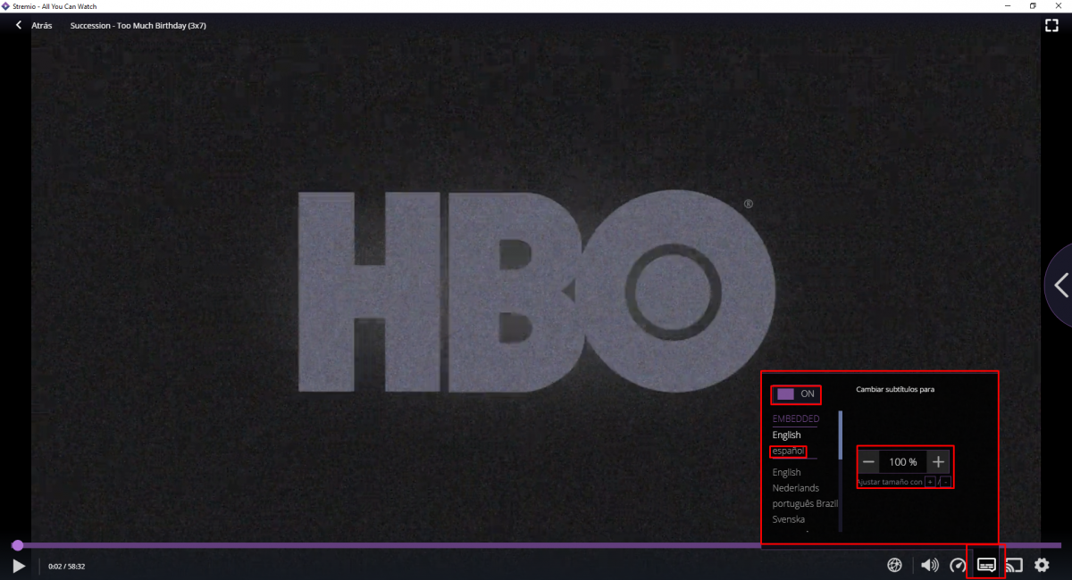Open the network stream info globe icon

(894, 565)
